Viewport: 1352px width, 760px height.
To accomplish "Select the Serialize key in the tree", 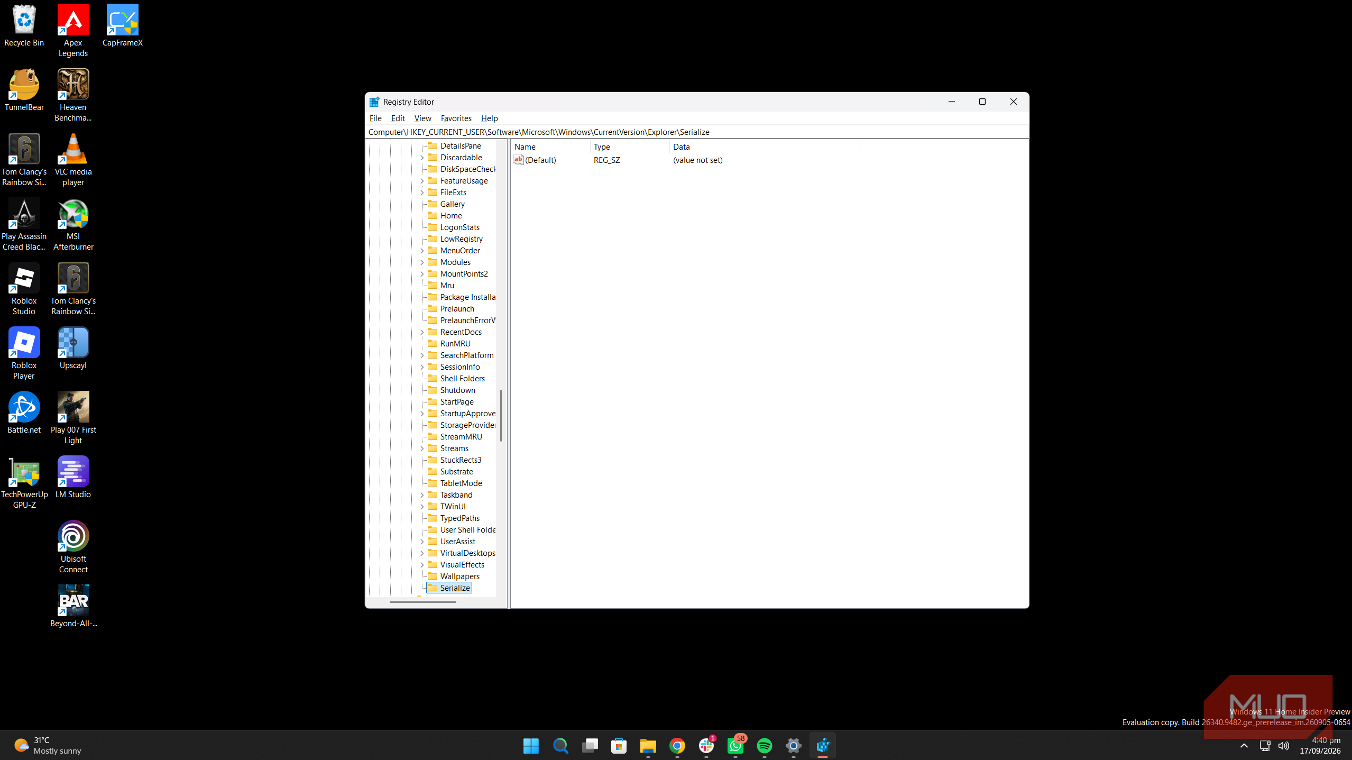I will (x=449, y=588).
